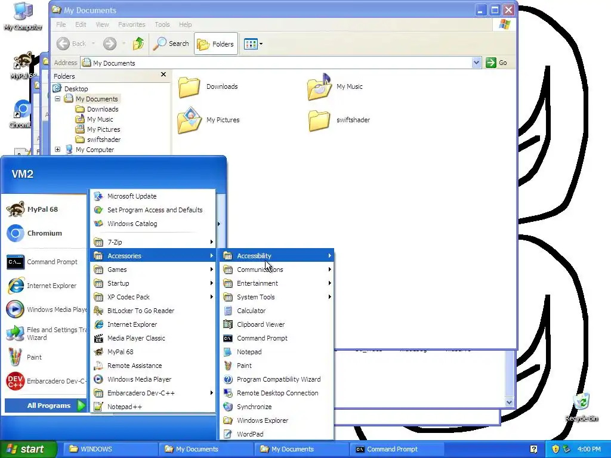This screenshot has height=458, width=611.
Task: Open the Edit menu
Action: 81,24
